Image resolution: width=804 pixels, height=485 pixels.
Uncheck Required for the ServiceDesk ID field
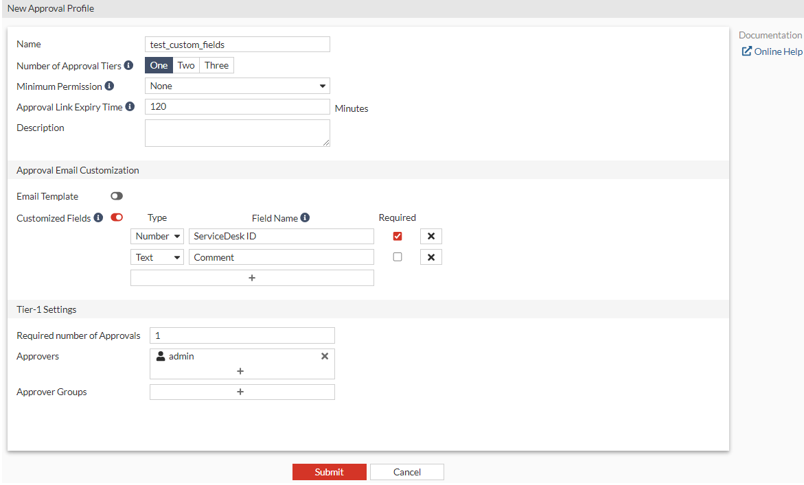click(x=397, y=236)
